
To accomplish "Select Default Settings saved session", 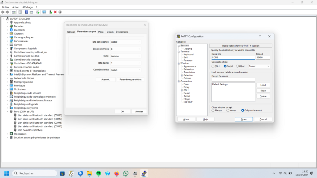I will tap(220, 84).
